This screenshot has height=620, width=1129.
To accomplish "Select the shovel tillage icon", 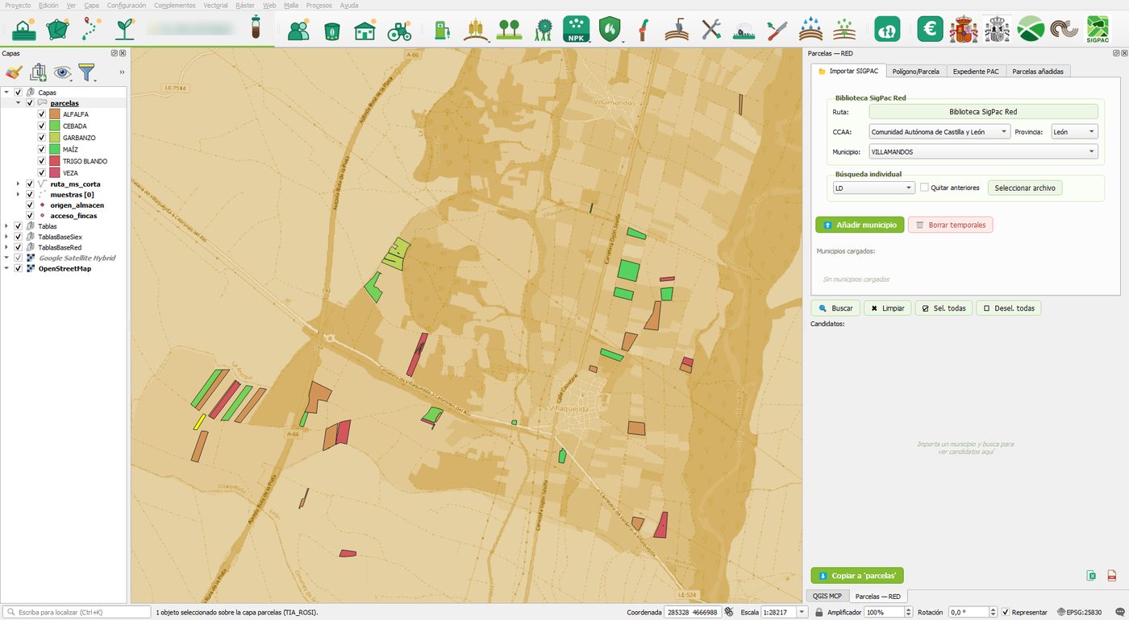I will (x=676, y=31).
